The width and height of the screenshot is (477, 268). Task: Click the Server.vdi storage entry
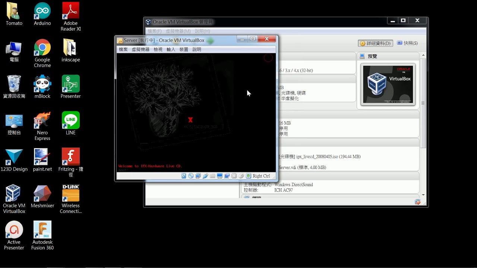pos(302,167)
